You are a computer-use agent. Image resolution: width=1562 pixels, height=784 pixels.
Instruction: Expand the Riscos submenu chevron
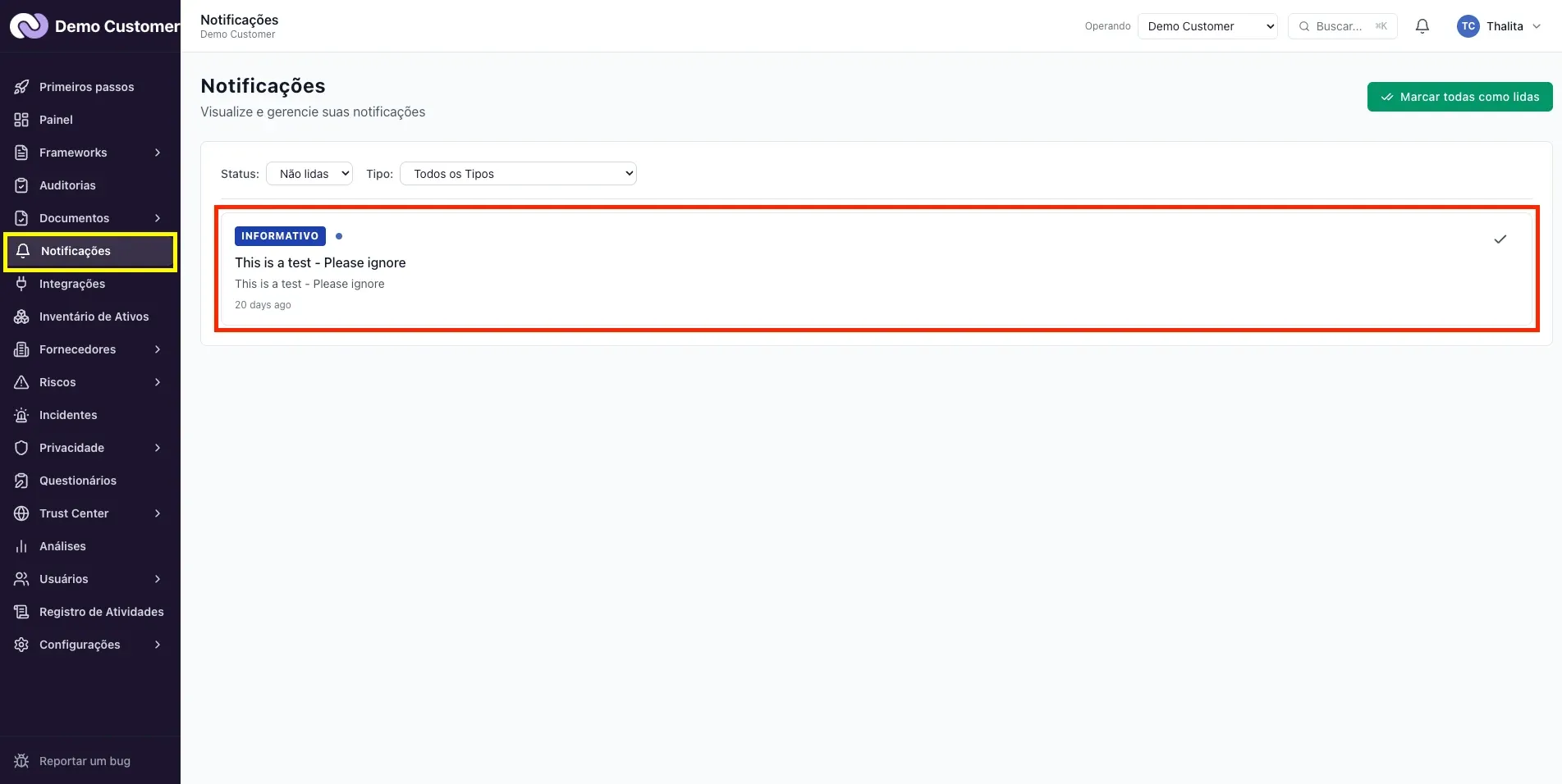click(x=158, y=382)
